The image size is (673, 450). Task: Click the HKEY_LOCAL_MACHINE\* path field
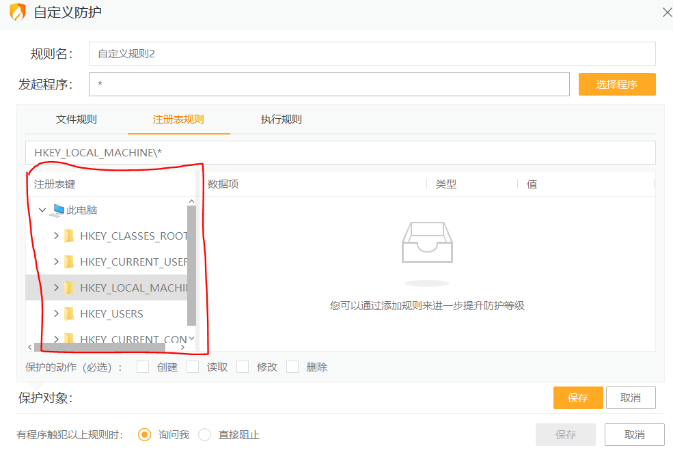point(340,153)
